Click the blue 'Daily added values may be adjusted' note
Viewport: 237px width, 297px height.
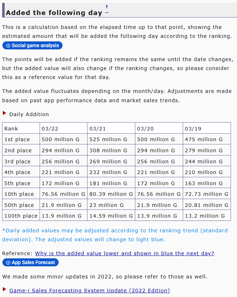[x=115, y=235]
